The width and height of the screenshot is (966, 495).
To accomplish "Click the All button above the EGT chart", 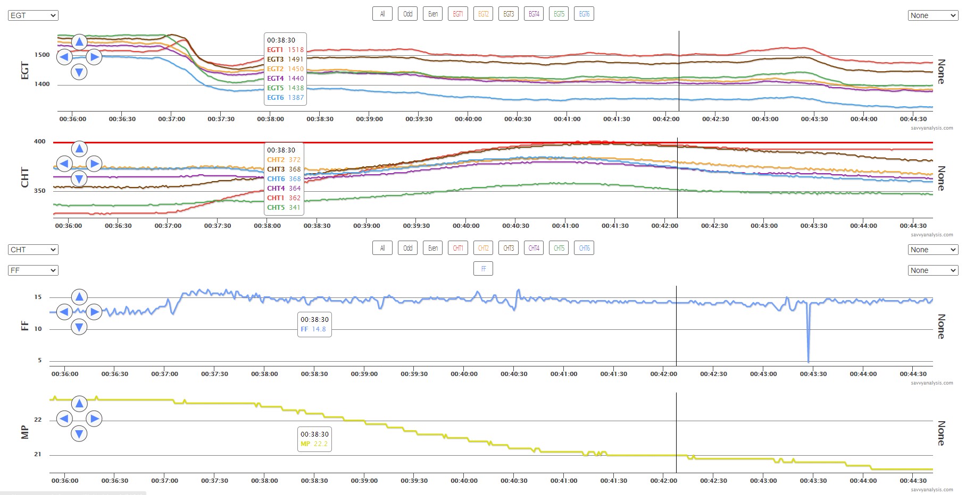I will click(x=382, y=14).
